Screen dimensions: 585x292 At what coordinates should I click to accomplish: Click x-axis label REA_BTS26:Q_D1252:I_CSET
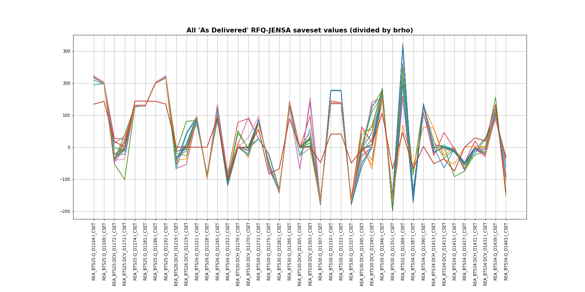[228, 251]
